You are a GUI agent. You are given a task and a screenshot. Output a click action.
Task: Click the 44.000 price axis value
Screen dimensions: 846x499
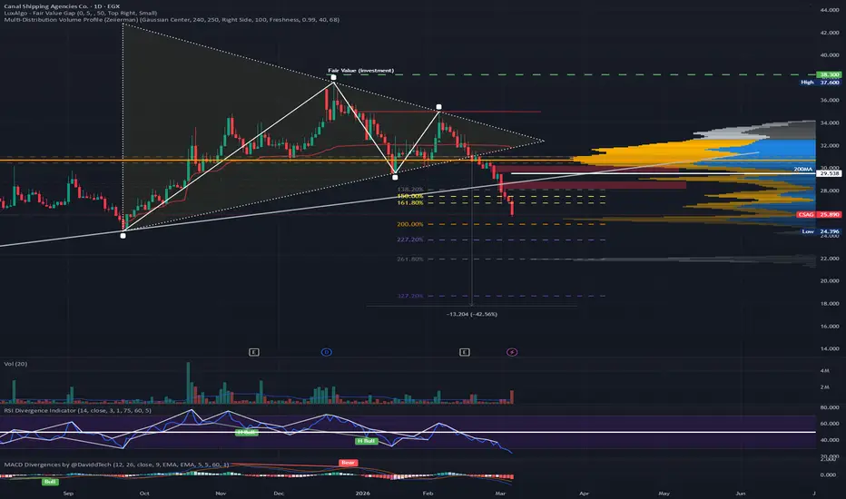[x=830, y=10]
